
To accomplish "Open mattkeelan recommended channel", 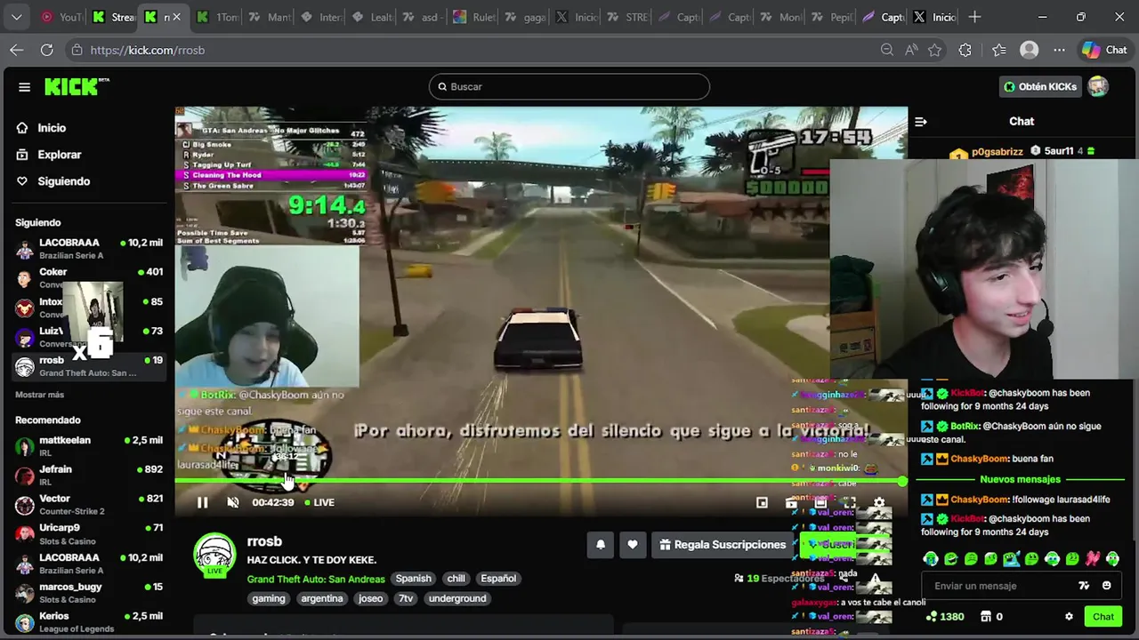I will coord(89,446).
